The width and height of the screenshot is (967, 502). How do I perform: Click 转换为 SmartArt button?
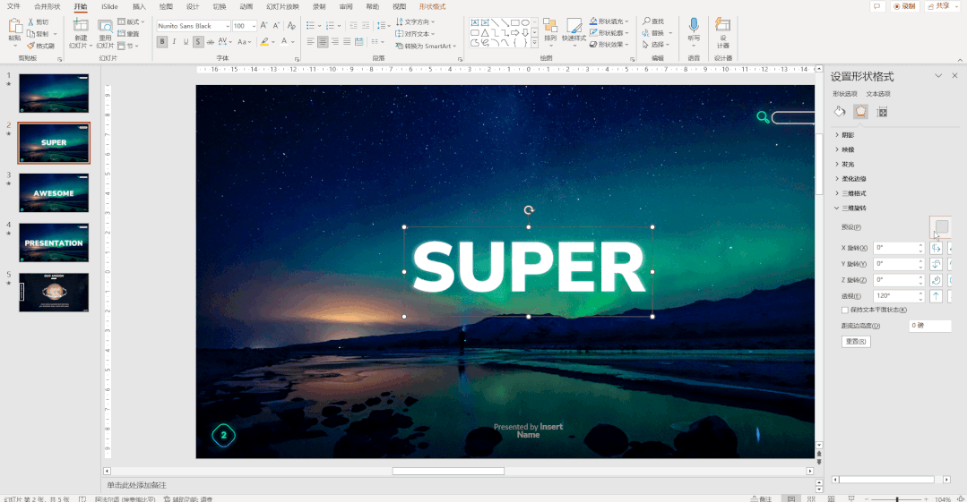(426, 47)
